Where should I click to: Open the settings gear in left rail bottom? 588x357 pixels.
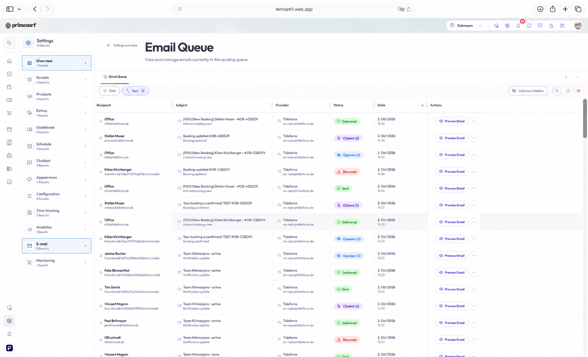click(9, 321)
